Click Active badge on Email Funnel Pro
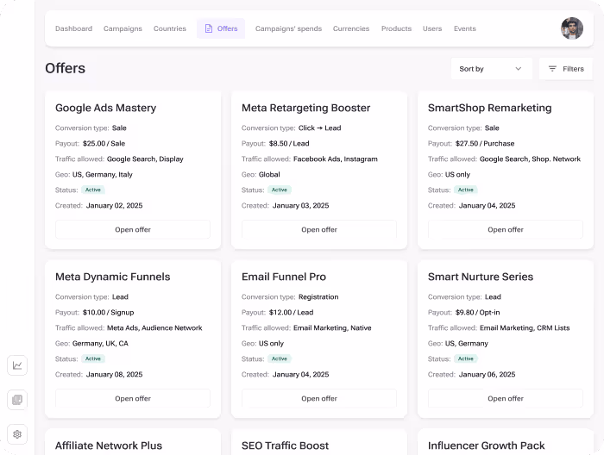604x455 pixels. (280, 358)
